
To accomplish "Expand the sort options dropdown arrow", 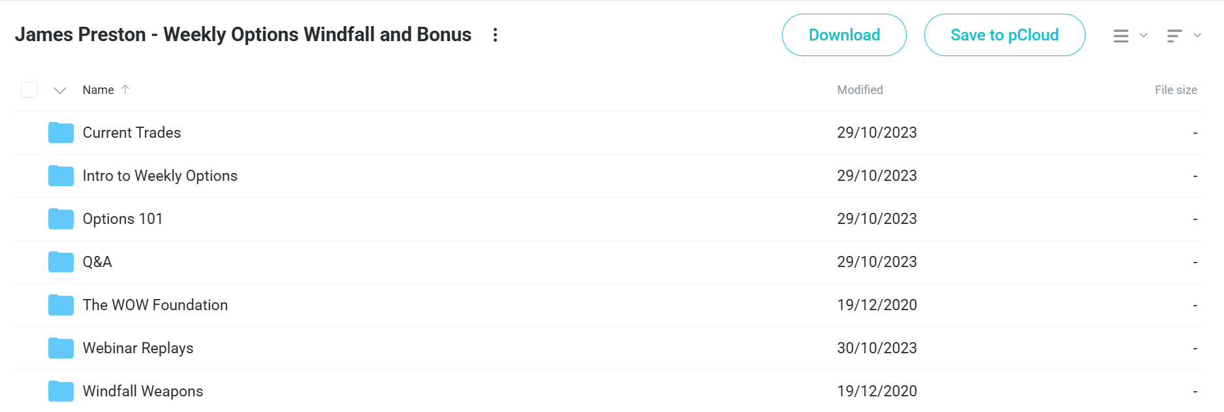I will pos(1197,35).
